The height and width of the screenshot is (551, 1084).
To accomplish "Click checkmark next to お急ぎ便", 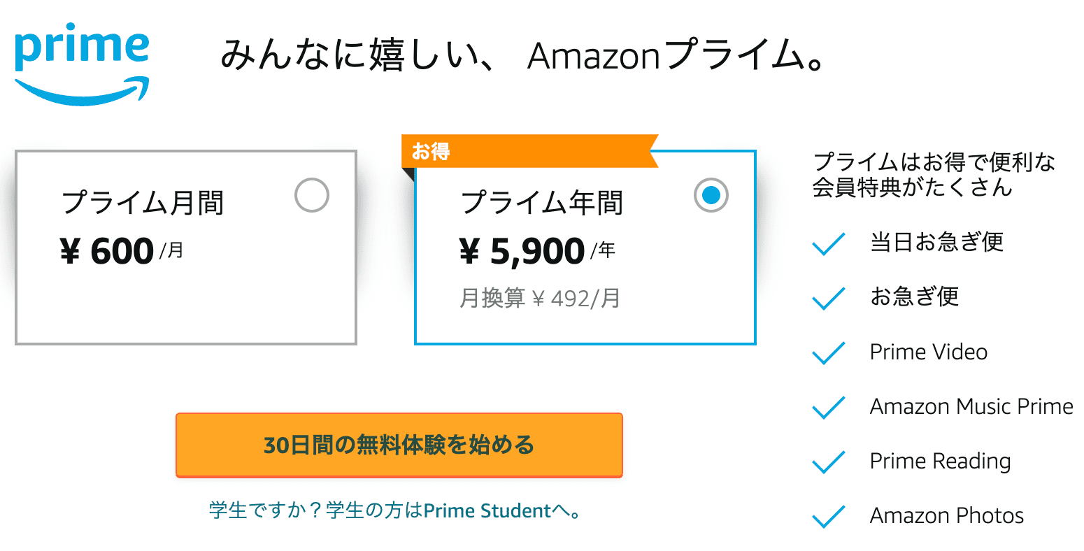I will [x=829, y=298].
